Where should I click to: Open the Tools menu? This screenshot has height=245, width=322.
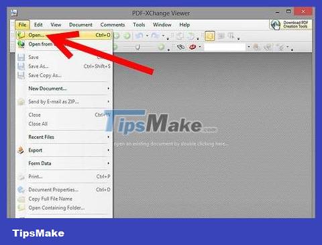139,25
